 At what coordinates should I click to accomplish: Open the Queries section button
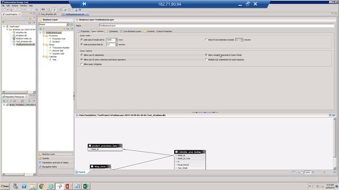[56, 158]
